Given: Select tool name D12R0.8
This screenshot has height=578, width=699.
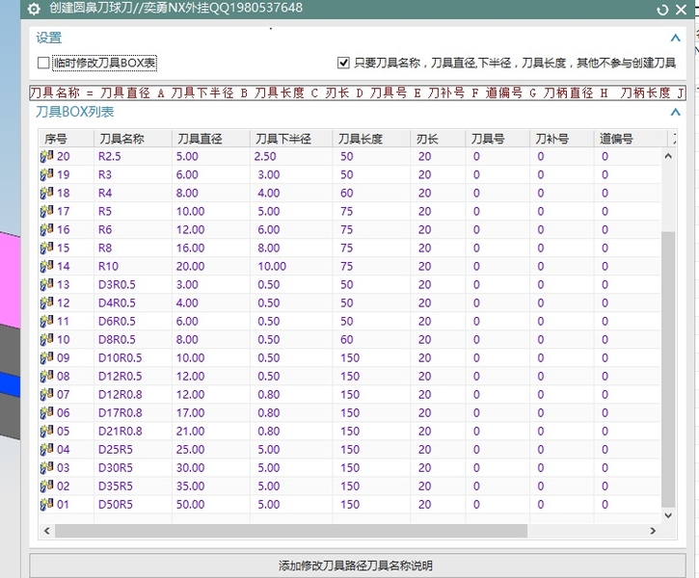Looking at the screenshot, I should tap(121, 394).
